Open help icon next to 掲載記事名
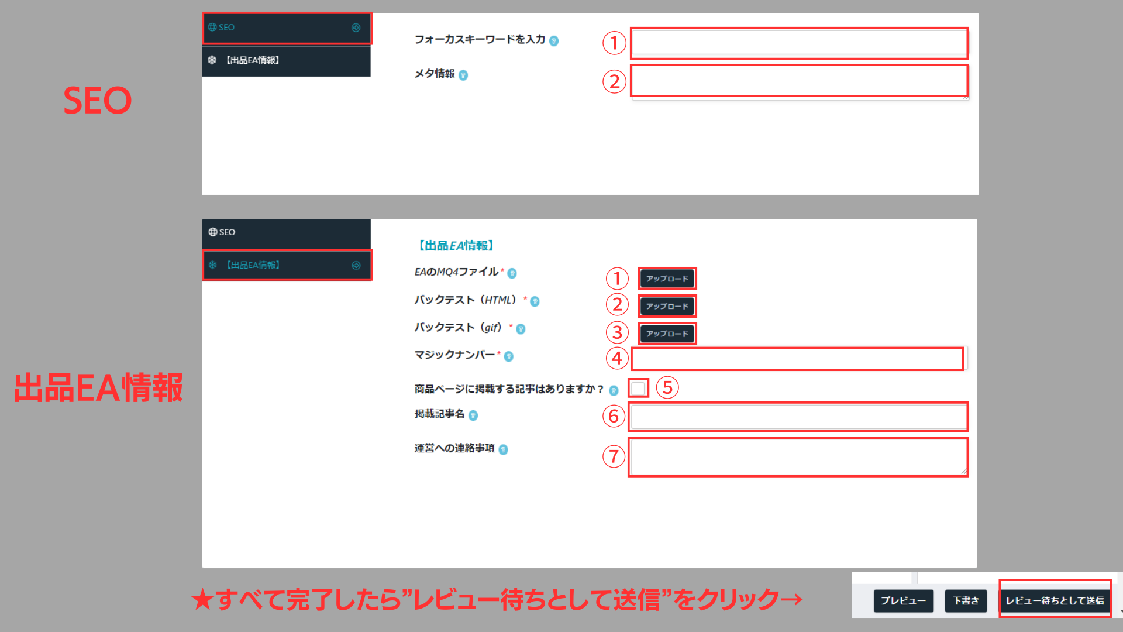This screenshot has height=632, width=1123. [473, 415]
